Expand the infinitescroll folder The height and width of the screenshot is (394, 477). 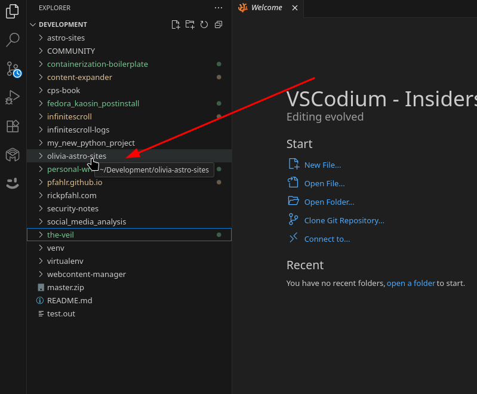(130, 116)
